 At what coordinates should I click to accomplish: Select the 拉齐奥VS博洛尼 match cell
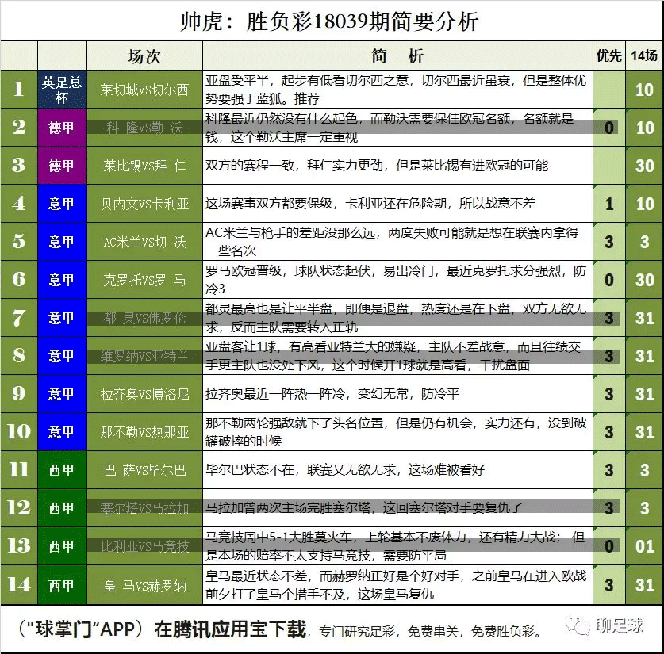[144, 394]
